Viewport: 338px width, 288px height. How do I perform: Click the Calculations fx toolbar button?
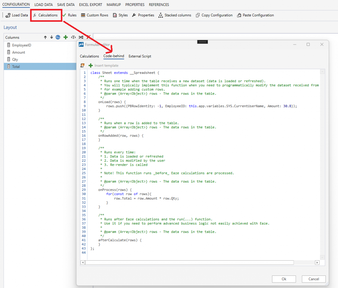(46, 15)
